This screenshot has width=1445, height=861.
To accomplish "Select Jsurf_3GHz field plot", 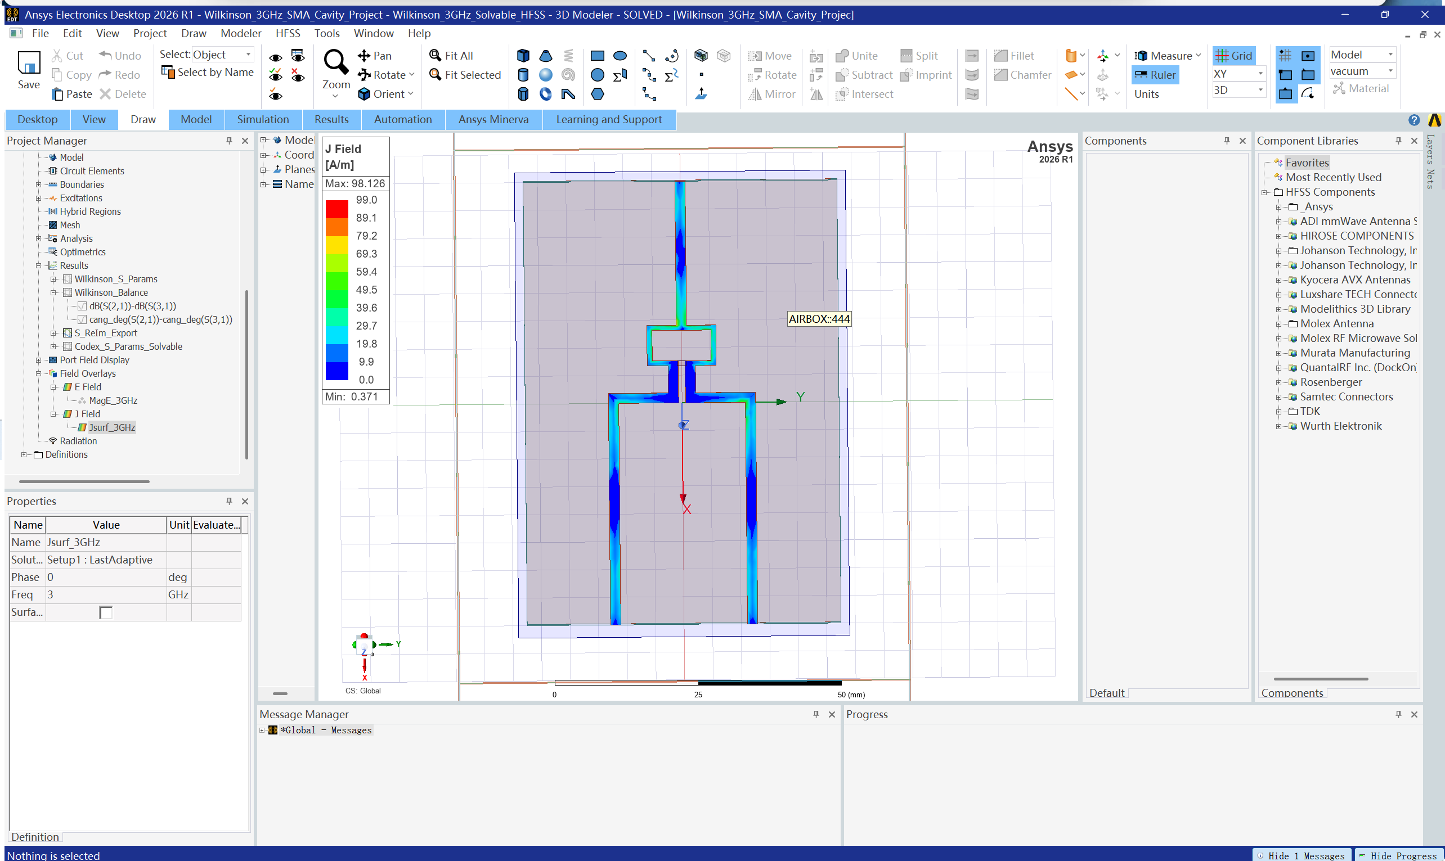I will (111, 427).
